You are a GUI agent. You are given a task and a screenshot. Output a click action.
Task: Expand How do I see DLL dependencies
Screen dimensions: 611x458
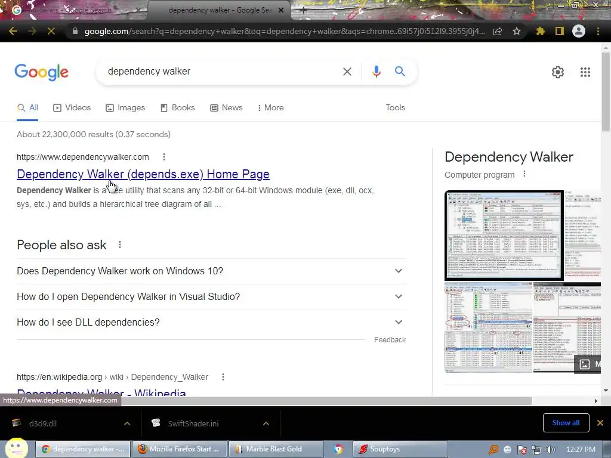(211, 323)
